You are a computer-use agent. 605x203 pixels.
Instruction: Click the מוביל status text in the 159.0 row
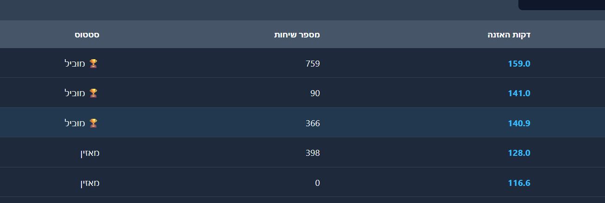[75, 63]
